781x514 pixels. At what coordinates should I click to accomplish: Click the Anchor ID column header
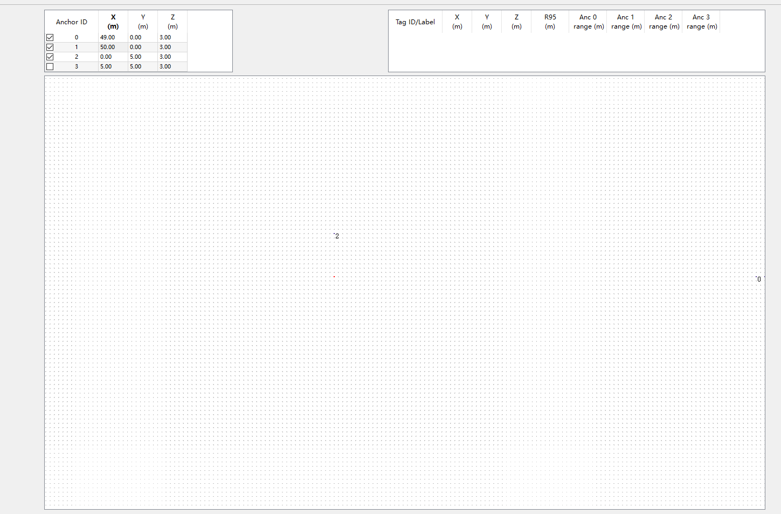click(71, 22)
